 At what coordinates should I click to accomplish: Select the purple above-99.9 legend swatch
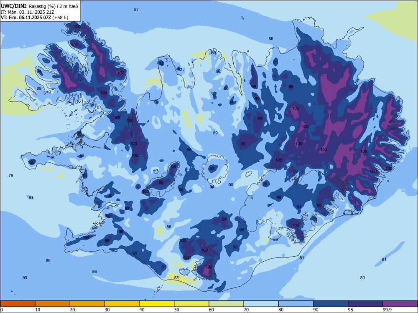[x=400, y=304]
